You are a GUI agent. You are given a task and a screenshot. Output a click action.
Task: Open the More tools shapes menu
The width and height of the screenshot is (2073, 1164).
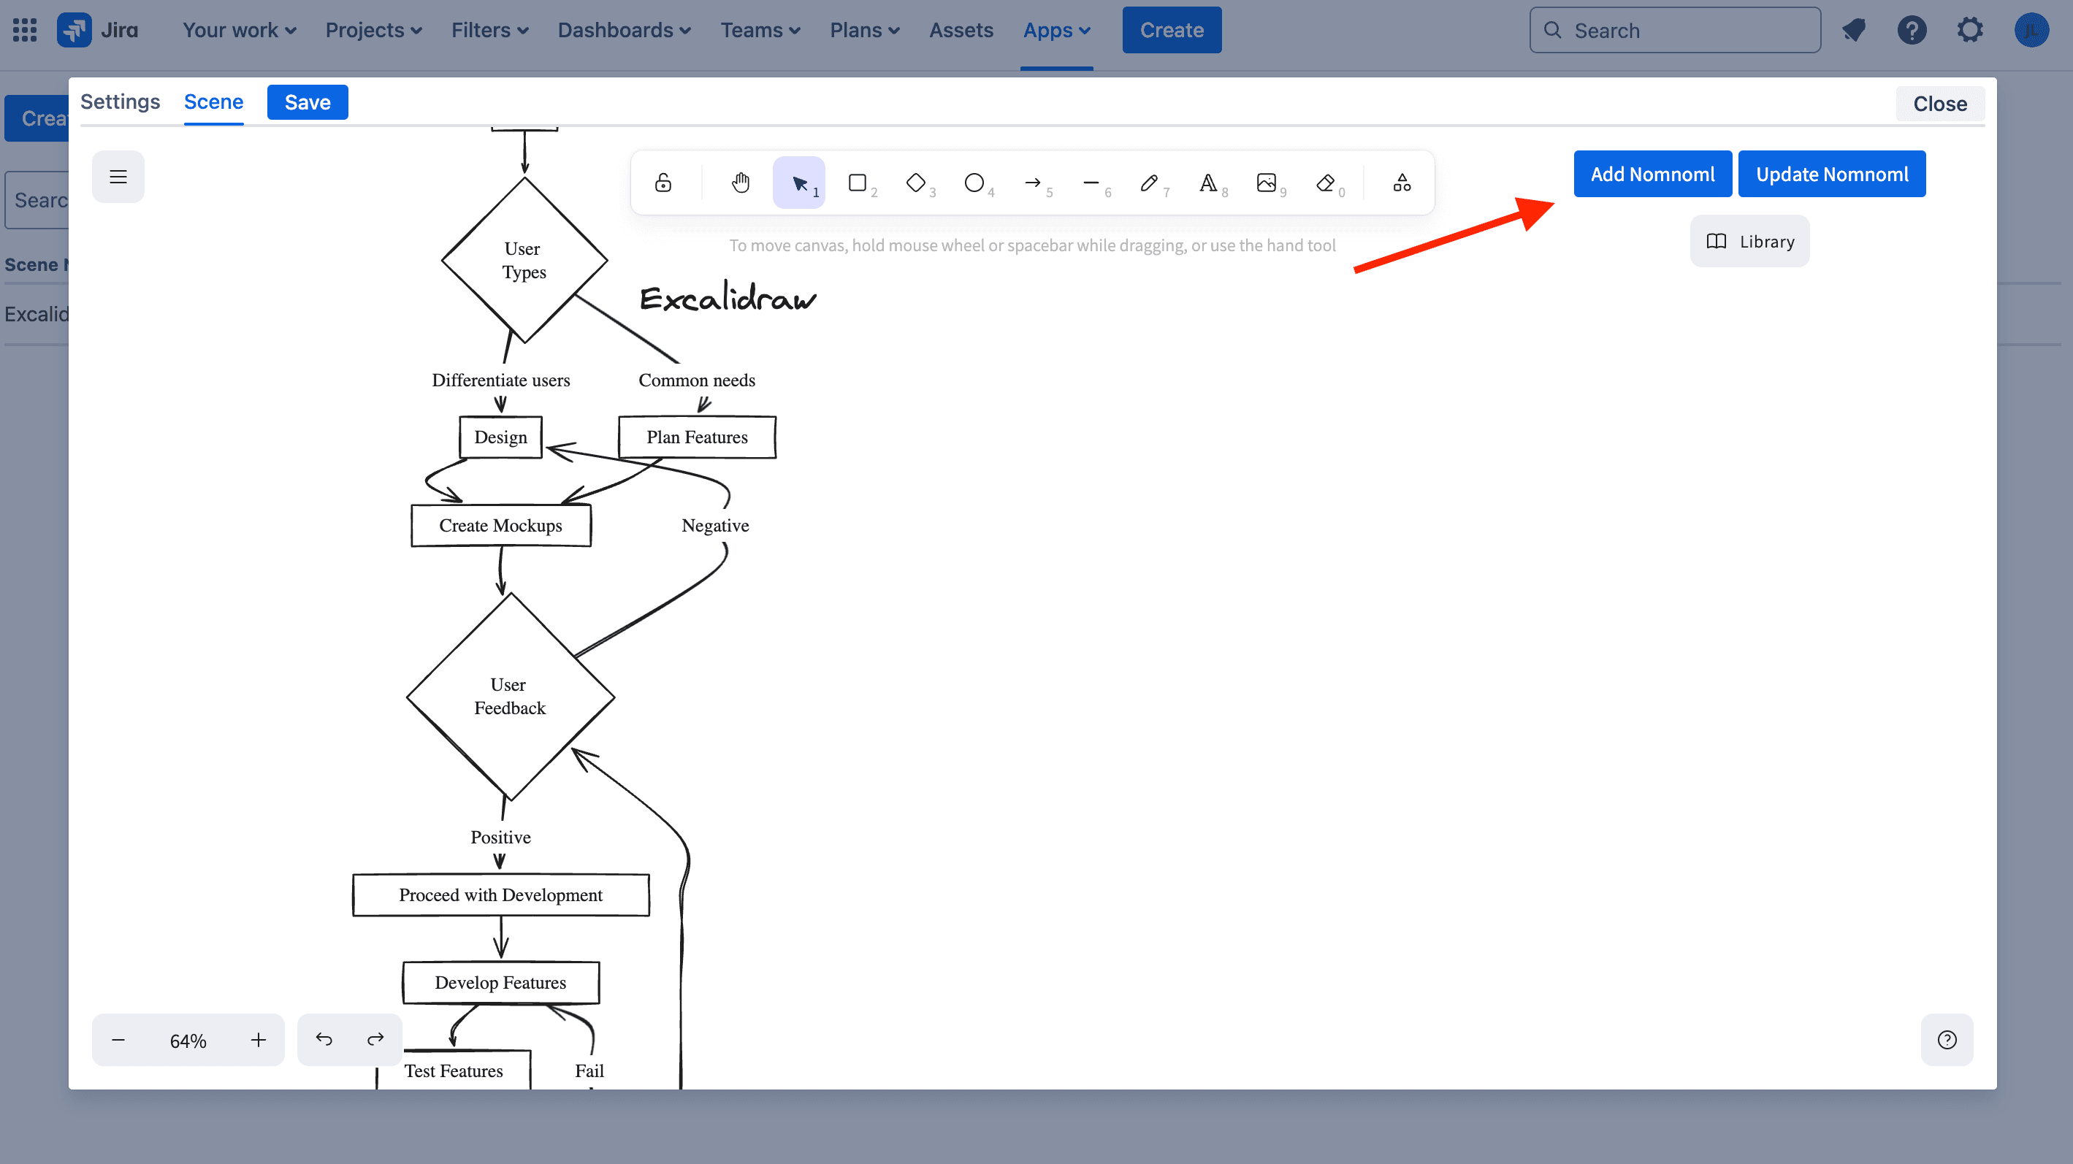point(1402,183)
